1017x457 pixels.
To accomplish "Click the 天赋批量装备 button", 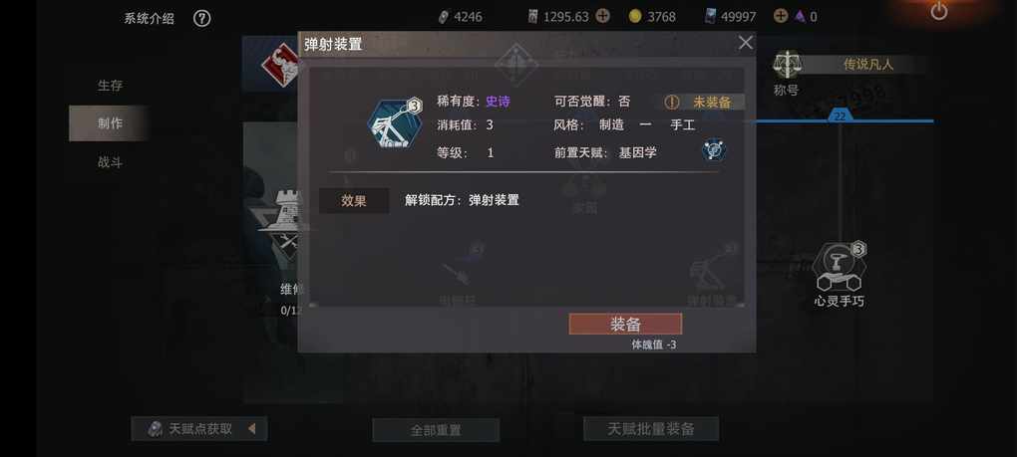I will coord(650,428).
